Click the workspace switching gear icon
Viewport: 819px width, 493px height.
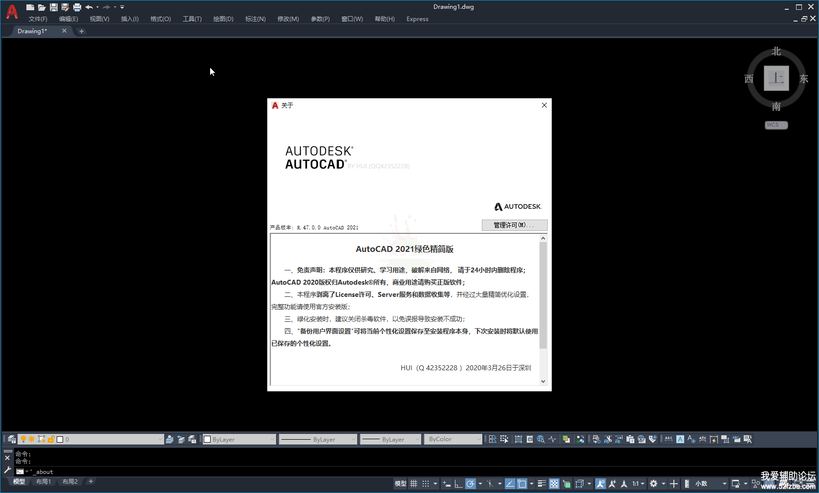click(653, 484)
